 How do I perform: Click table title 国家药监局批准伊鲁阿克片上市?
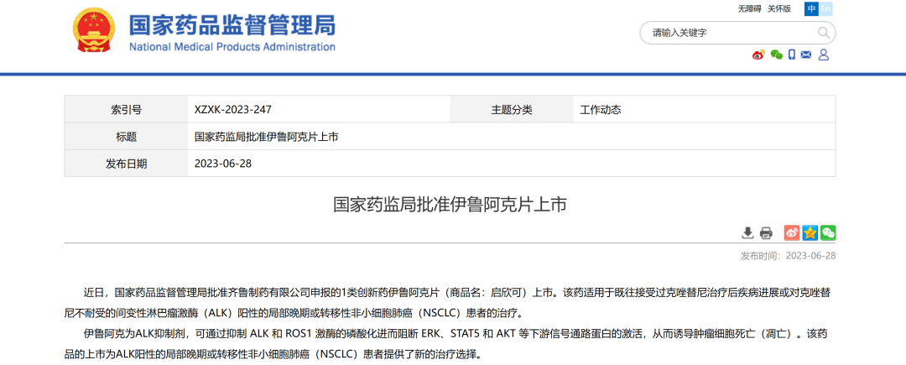pos(267,137)
